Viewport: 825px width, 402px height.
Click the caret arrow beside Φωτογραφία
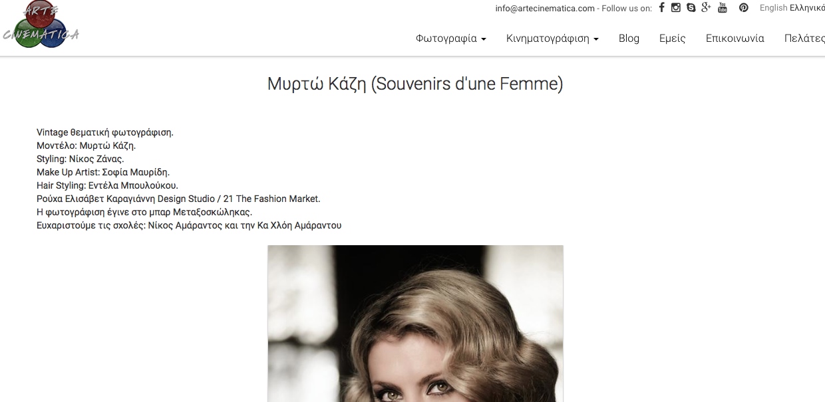point(484,39)
